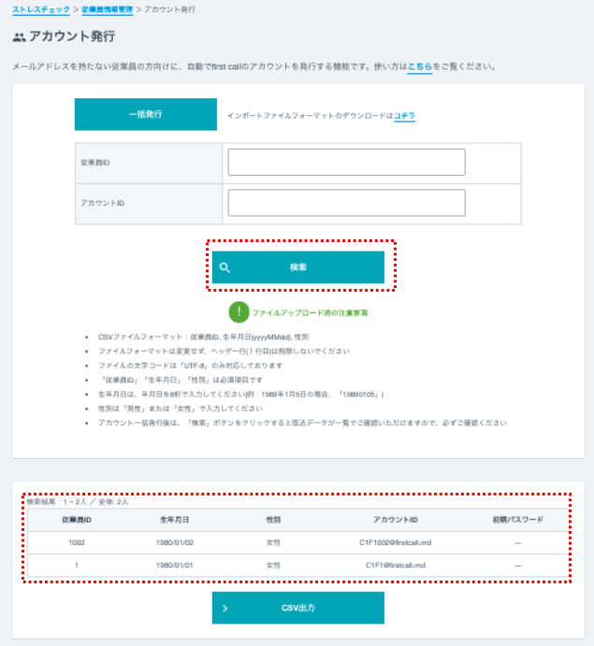Open the 従業員情報管理 breadcrumb link

108,9
